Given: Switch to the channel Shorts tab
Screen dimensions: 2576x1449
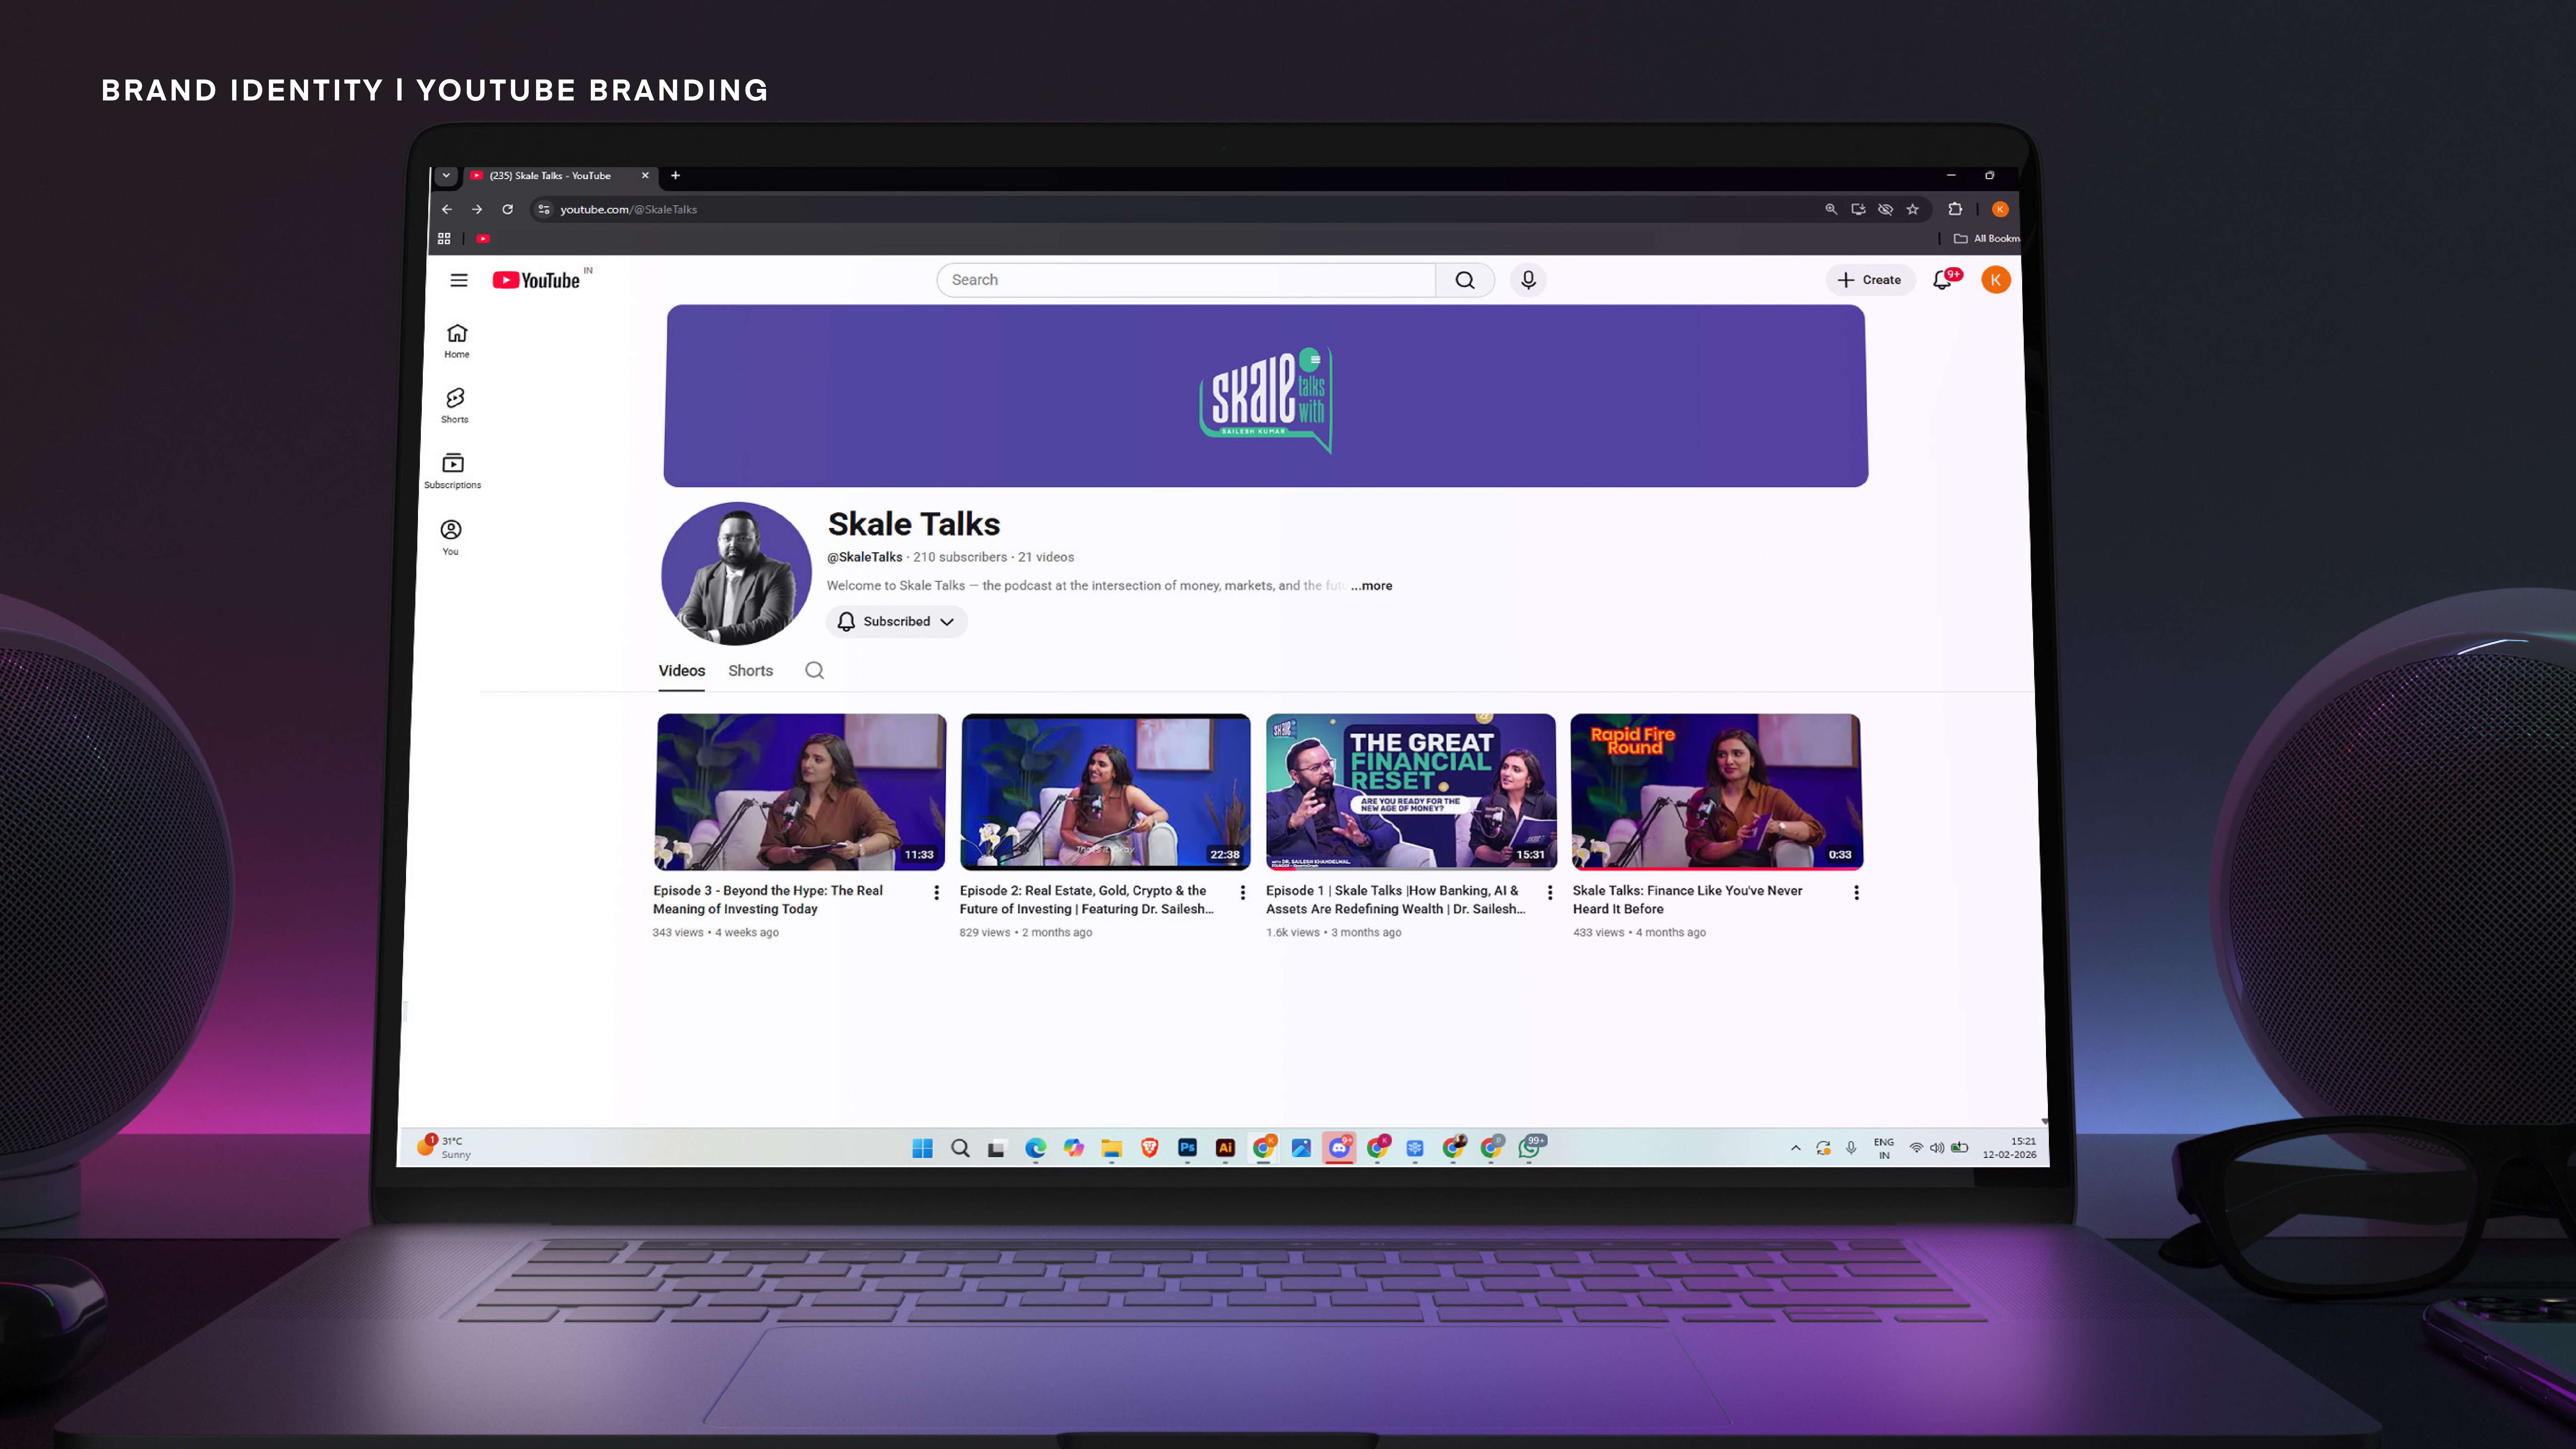Looking at the screenshot, I should pyautogui.click(x=751, y=671).
